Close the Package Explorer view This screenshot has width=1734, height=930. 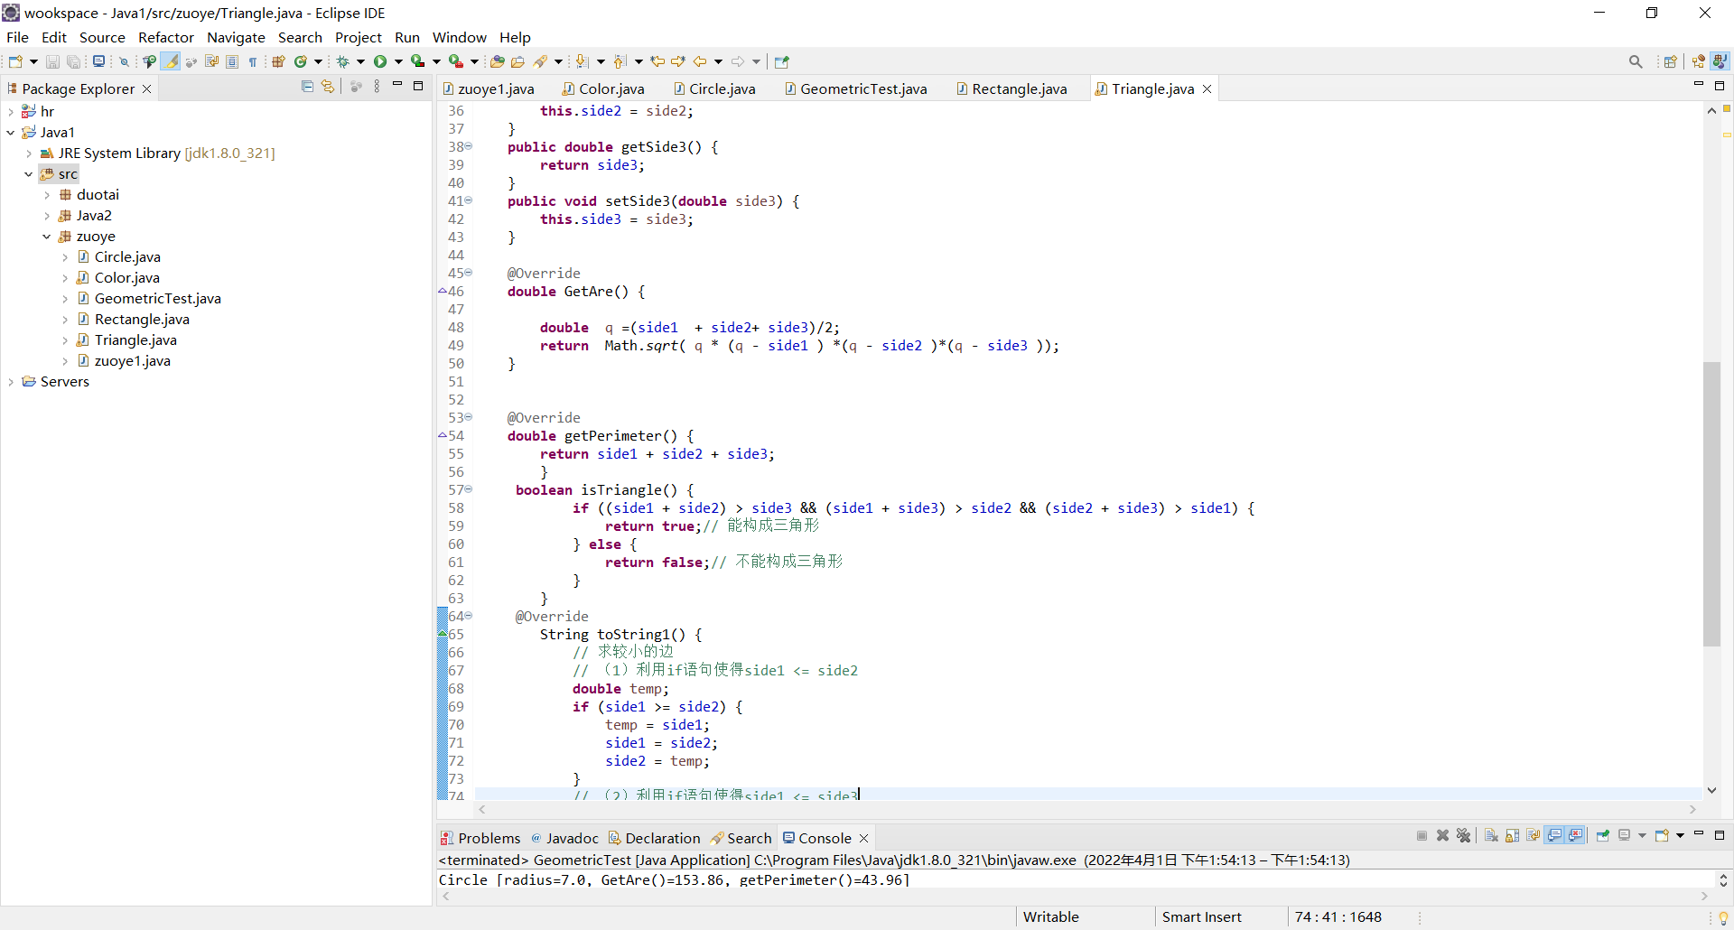(146, 88)
